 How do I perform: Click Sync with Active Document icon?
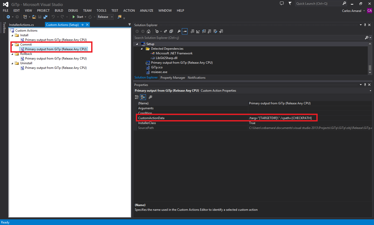[165, 31]
